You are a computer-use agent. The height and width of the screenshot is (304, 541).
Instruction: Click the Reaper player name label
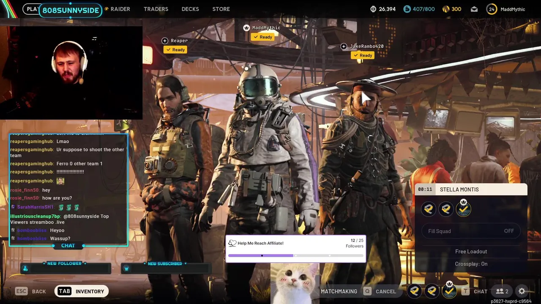tap(179, 41)
